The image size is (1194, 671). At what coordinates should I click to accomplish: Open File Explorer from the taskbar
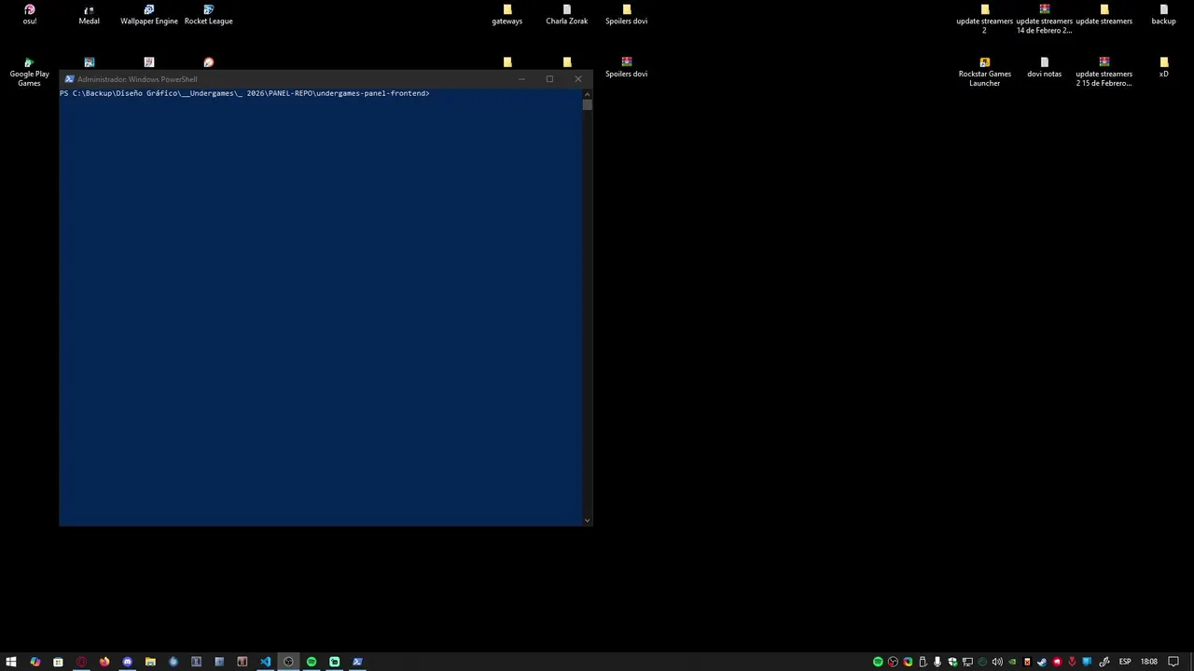tap(150, 662)
